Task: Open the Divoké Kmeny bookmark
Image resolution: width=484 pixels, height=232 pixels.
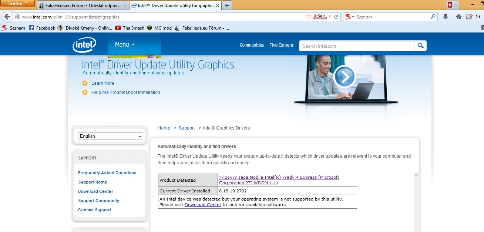Action: click(x=85, y=28)
